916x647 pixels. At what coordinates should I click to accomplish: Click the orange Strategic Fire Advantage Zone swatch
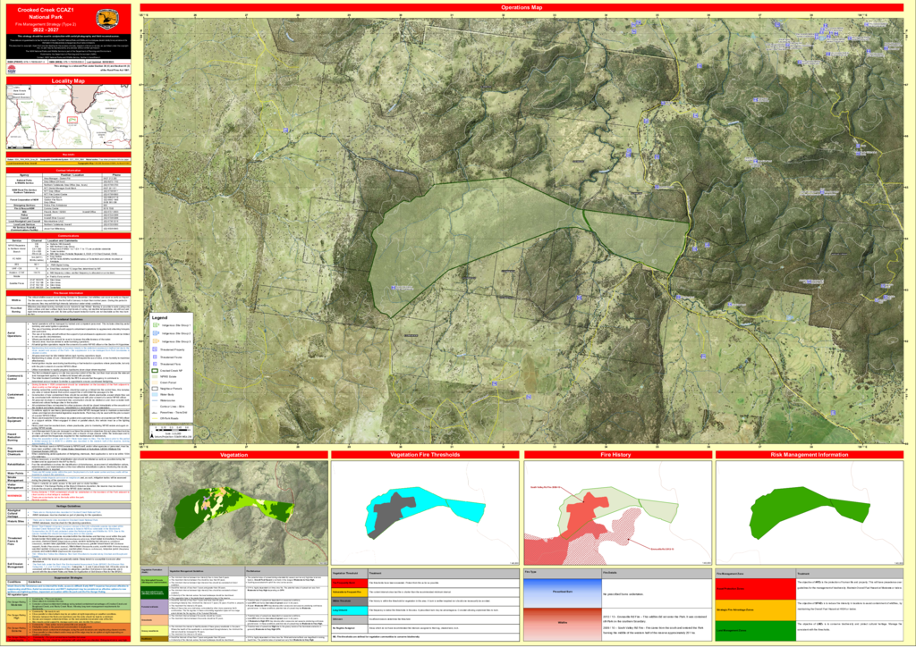pos(755,609)
